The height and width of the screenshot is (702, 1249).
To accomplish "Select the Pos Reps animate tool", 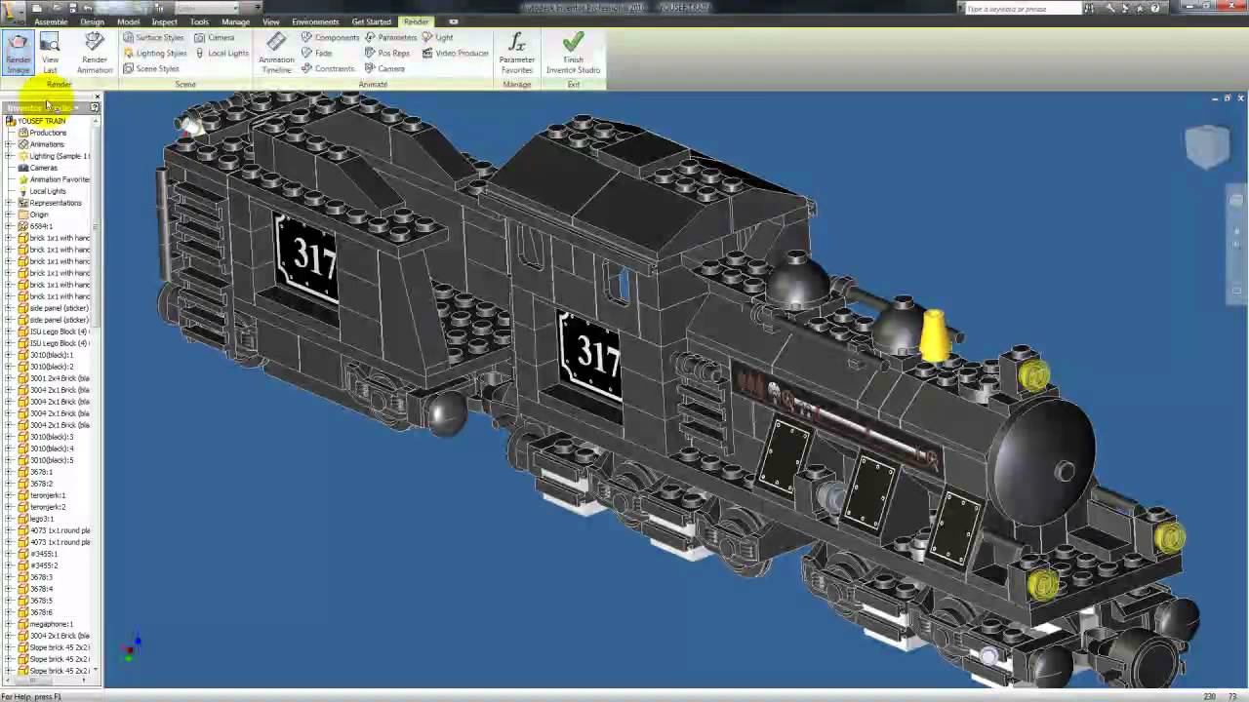I will (x=387, y=53).
